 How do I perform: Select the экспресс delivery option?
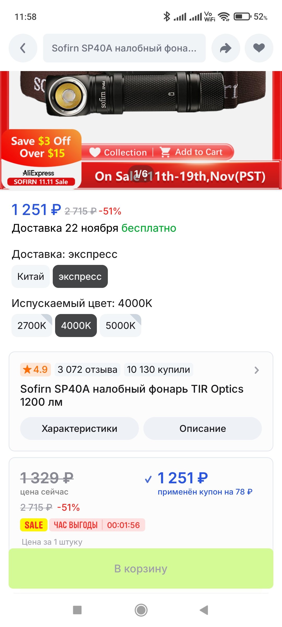coord(80,276)
